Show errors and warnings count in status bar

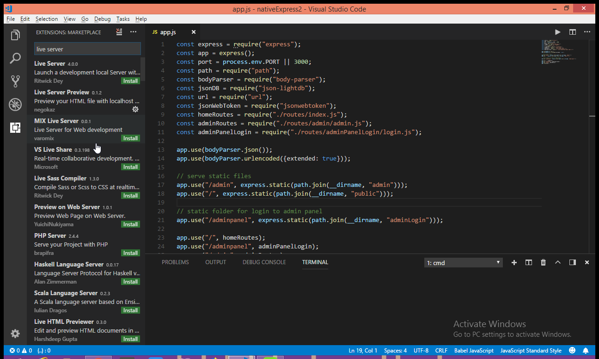[21, 351]
